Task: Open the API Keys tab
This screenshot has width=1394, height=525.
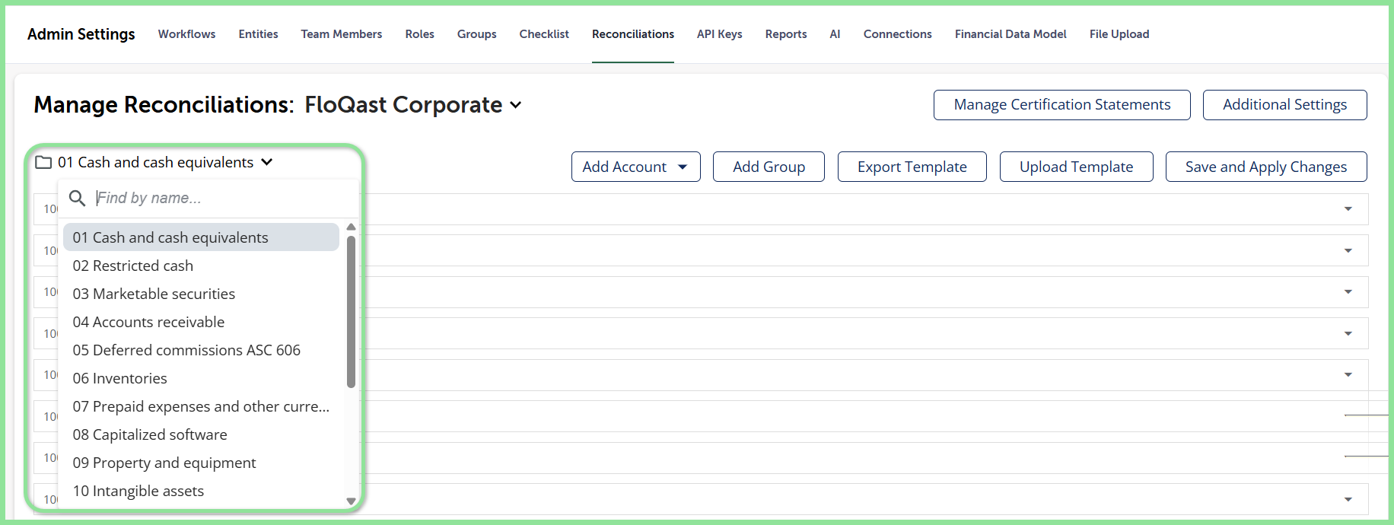Action: tap(719, 34)
